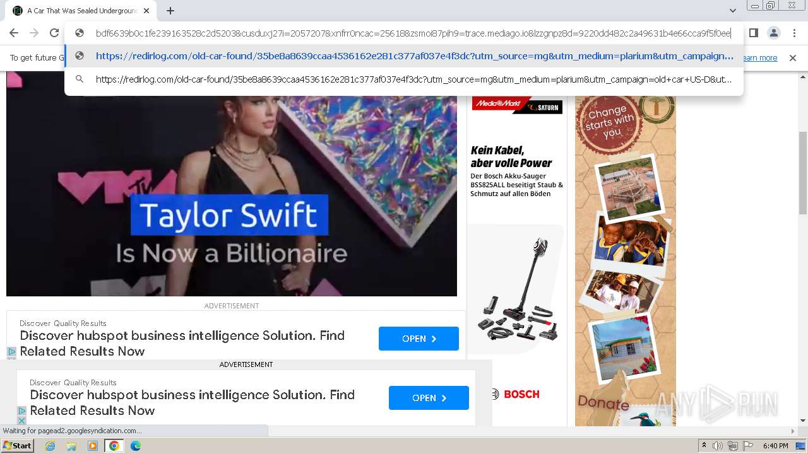The width and height of the screenshot is (808, 454).
Task: Open the Chrome profile avatar menu
Action: point(773,33)
